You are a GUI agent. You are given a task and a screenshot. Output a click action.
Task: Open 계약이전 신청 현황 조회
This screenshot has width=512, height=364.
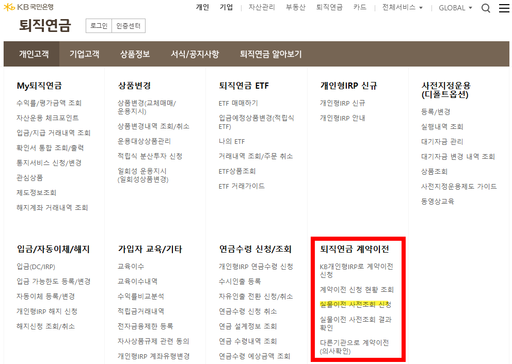(x=357, y=290)
